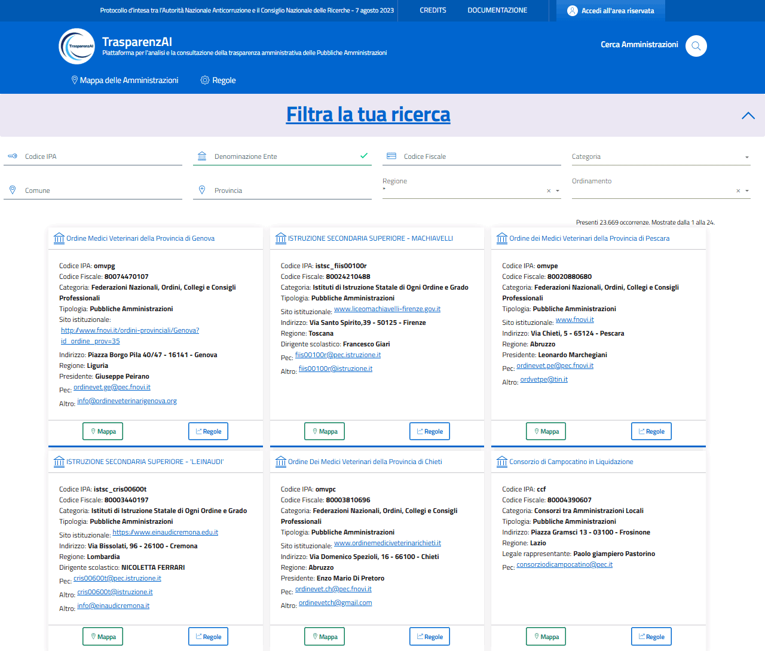Click institution icon of Veterinari Chieti card
Screen dimensions: 765x651
click(x=281, y=462)
